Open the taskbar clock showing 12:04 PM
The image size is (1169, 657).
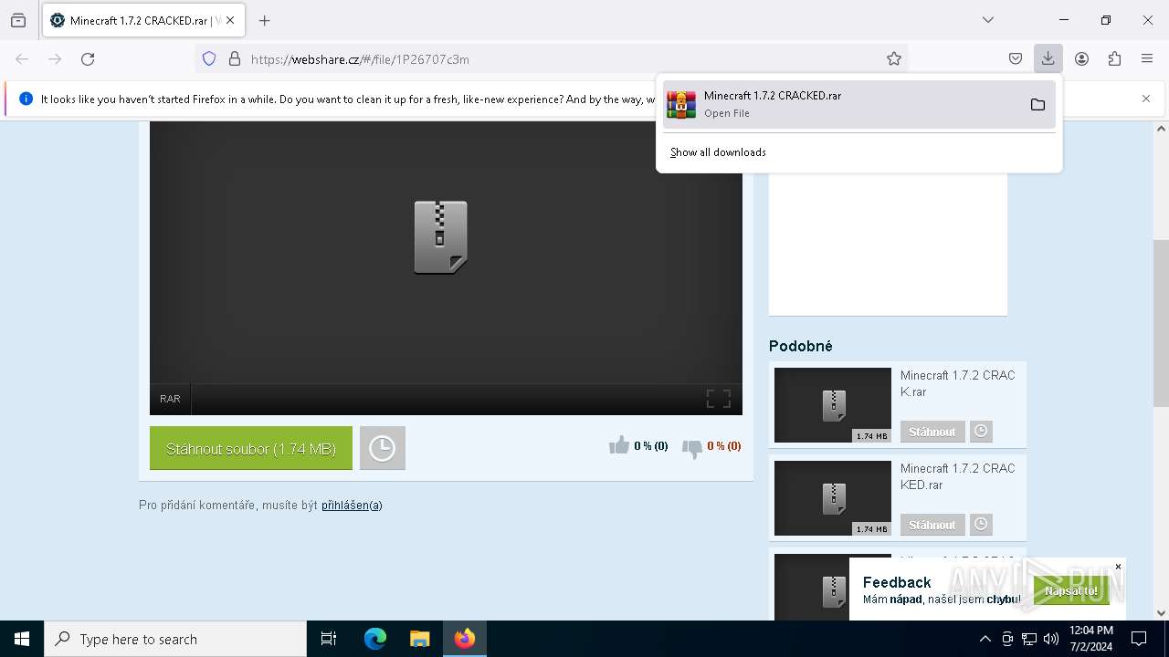click(x=1090, y=639)
